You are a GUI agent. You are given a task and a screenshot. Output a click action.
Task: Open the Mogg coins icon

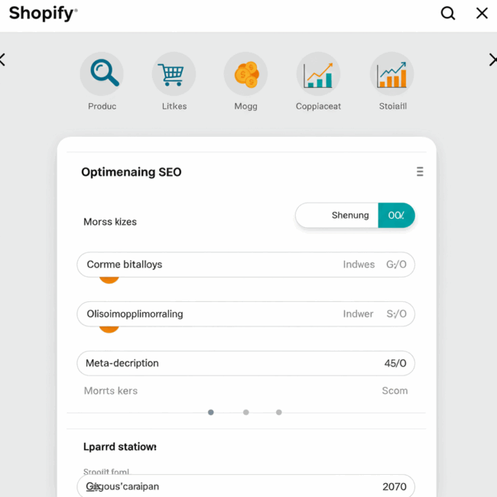point(245,74)
